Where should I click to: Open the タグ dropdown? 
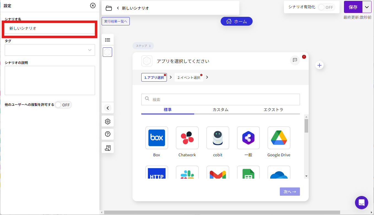[x=50, y=50]
